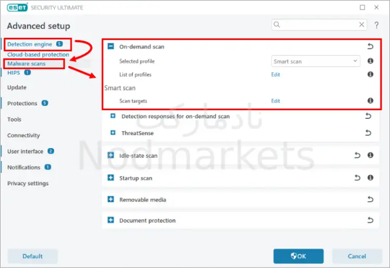Expand the Removable media section
This screenshot has width=390, height=268.
click(111, 199)
